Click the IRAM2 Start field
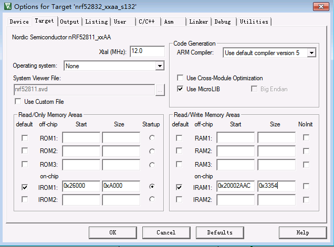The image size is (334, 247). 236,200
